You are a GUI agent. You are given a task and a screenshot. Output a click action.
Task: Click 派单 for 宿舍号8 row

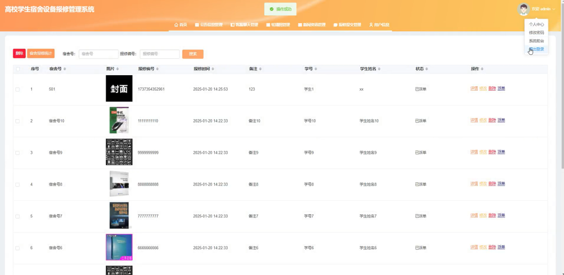[x=501, y=183]
